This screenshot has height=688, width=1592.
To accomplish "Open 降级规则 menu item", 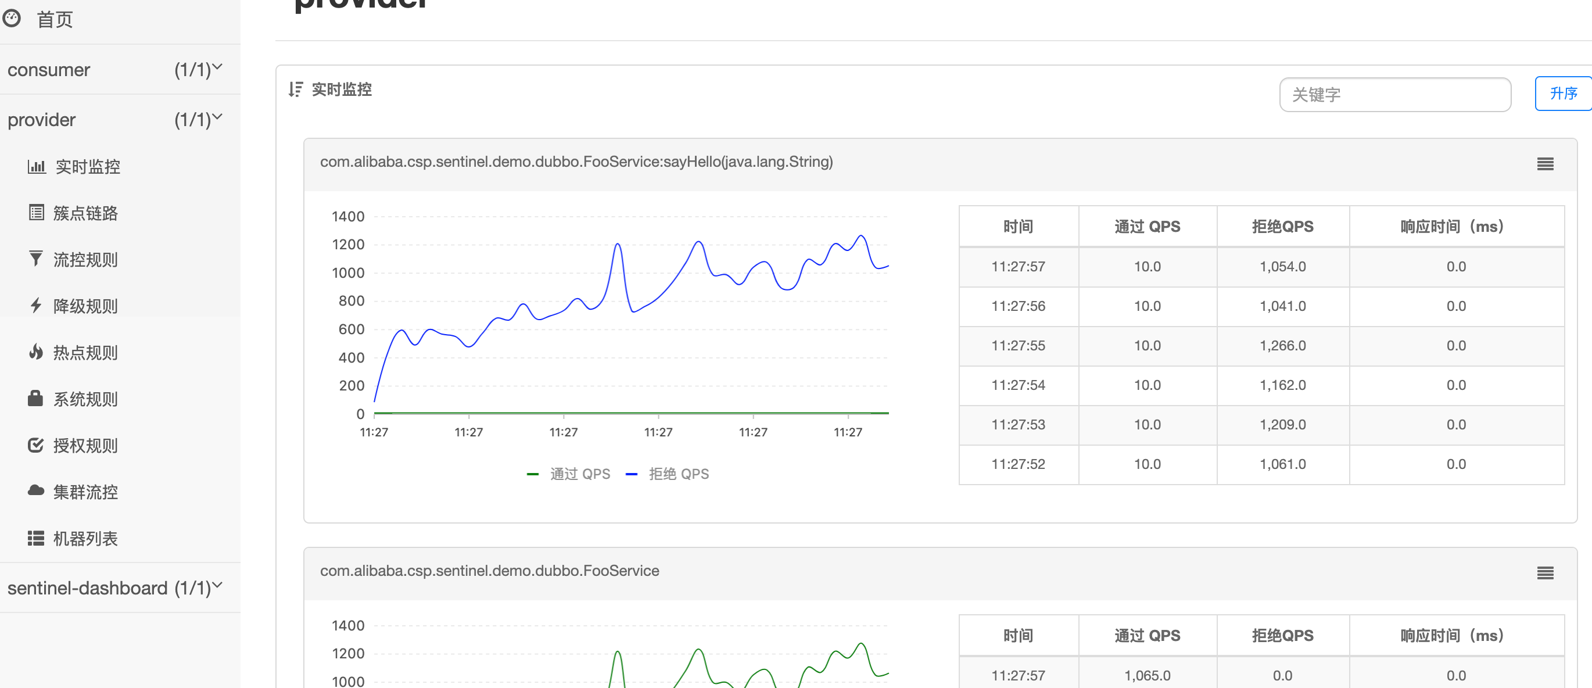I will (x=85, y=306).
